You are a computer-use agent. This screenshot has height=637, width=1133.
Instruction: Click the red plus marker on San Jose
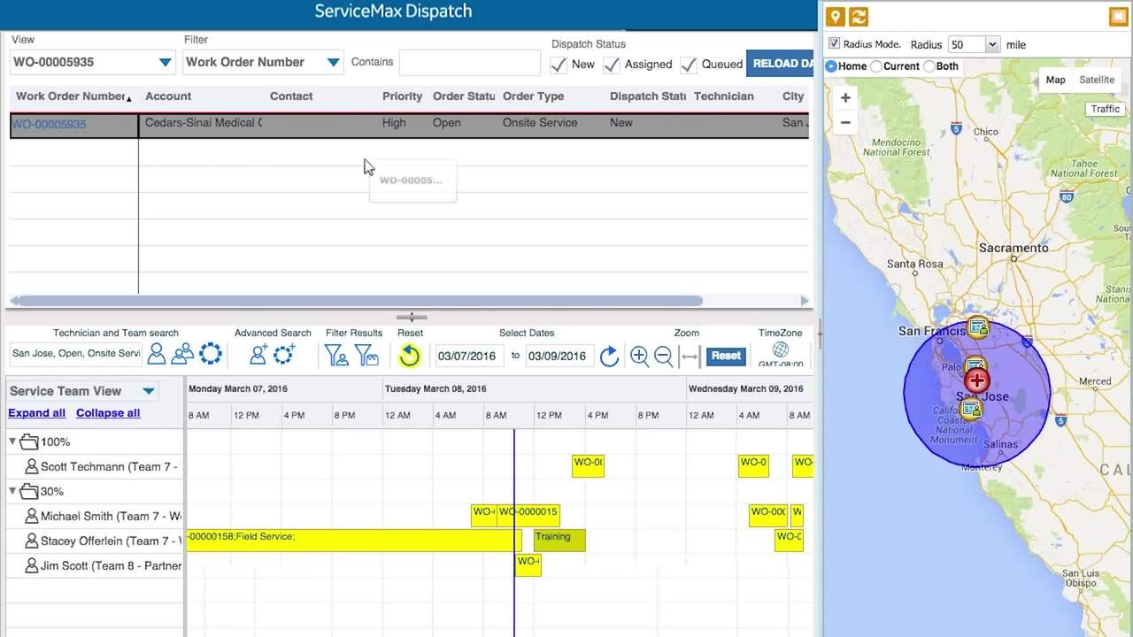[x=977, y=380]
